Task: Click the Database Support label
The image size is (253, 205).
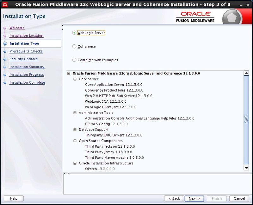Action: tap(93, 130)
